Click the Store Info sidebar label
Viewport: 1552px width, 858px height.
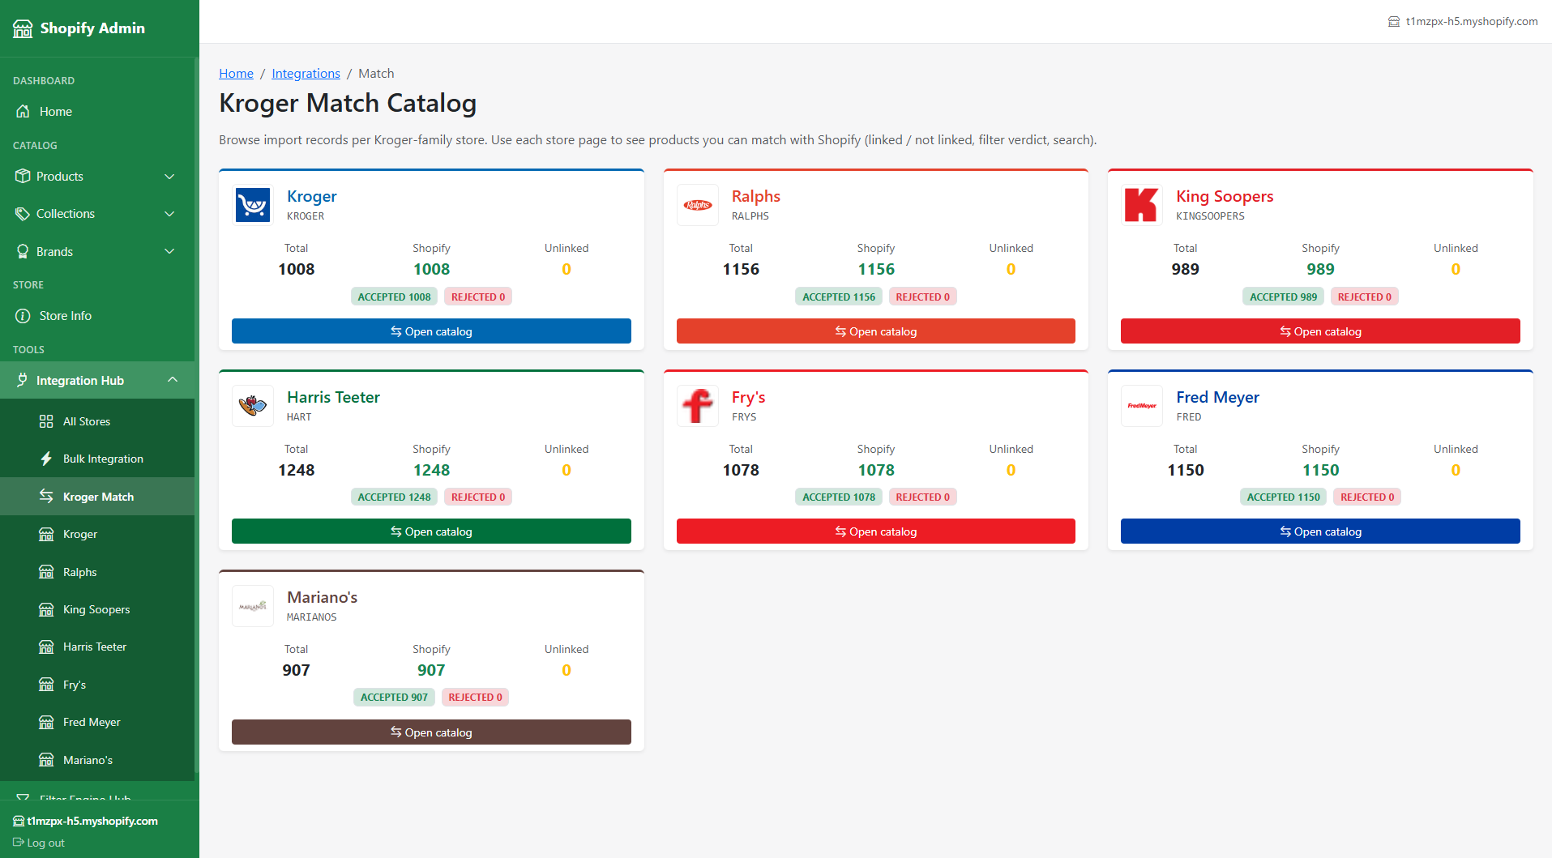tap(66, 316)
